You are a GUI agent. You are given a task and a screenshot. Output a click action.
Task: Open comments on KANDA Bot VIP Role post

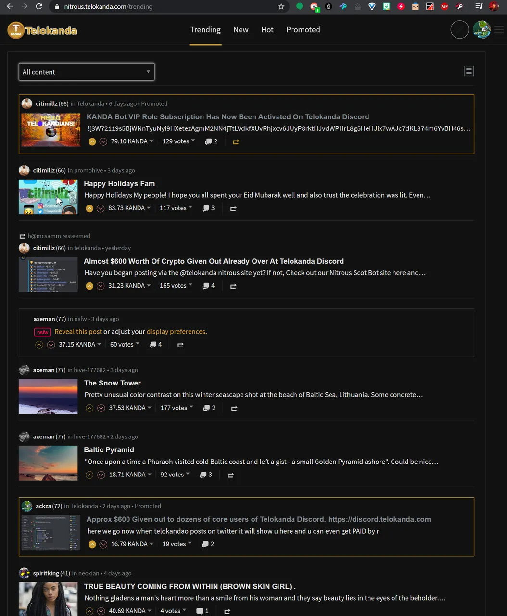(x=211, y=141)
